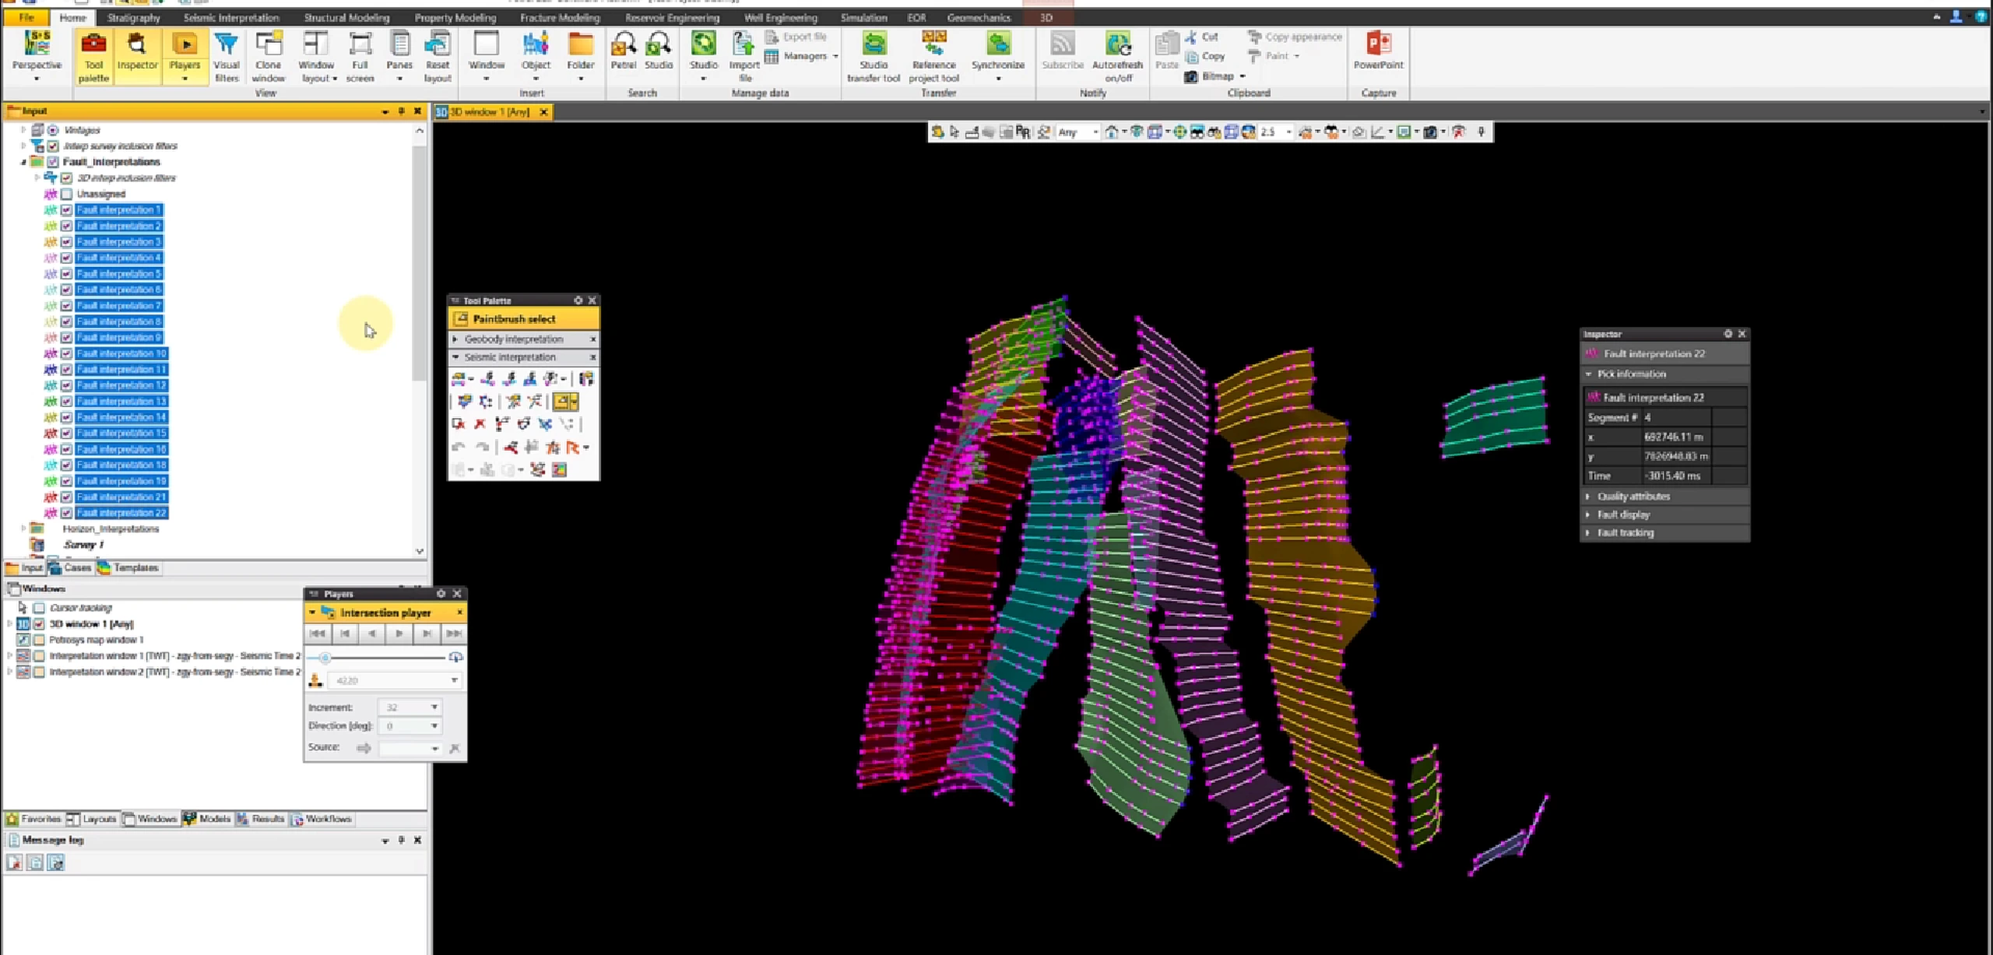Toggle the Tool palette button
The image size is (1993, 955).
[x=93, y=56]
